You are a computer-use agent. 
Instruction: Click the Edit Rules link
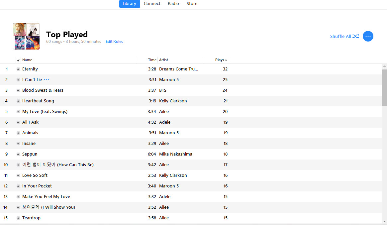pyautogui.click(x=114, y=42)
